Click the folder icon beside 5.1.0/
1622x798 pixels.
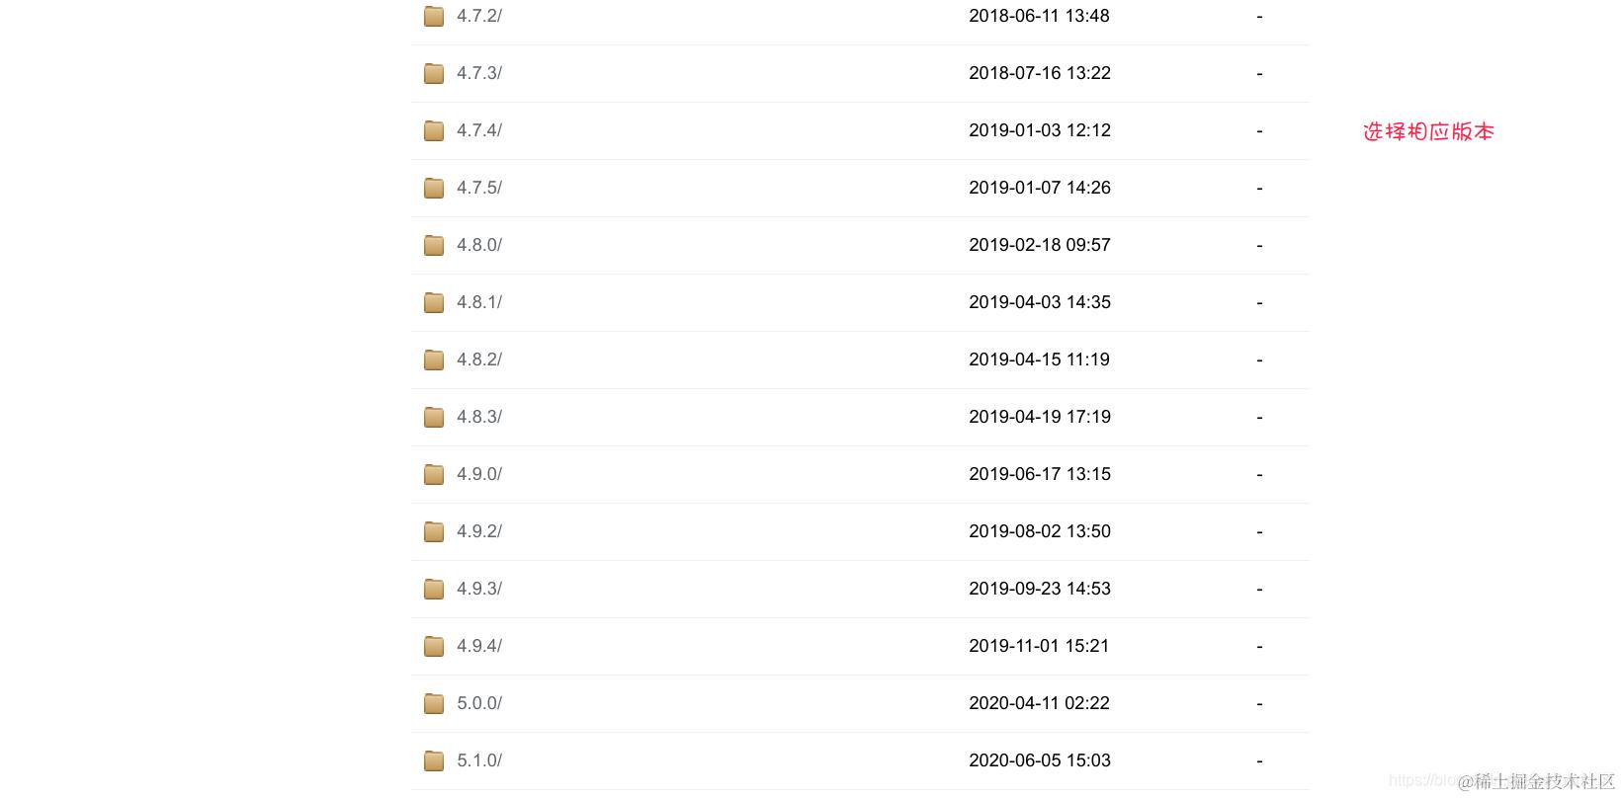434,760
